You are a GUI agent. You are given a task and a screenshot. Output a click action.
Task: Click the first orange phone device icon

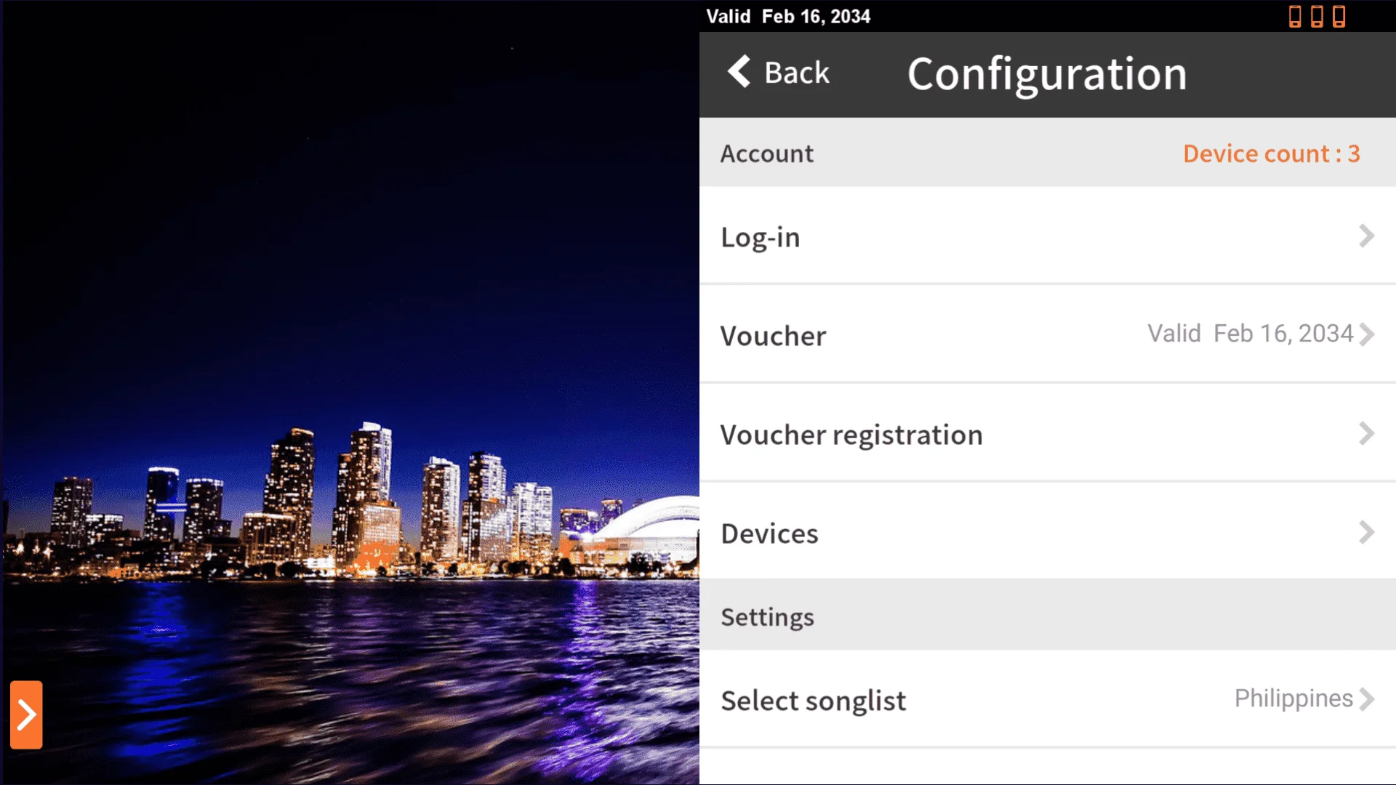click(x=1295, y=16)
